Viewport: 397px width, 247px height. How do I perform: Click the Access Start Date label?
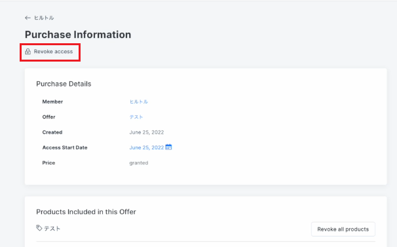pos(65,147)
